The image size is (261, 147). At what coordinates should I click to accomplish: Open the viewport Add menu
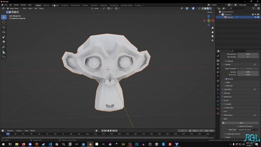36,8
